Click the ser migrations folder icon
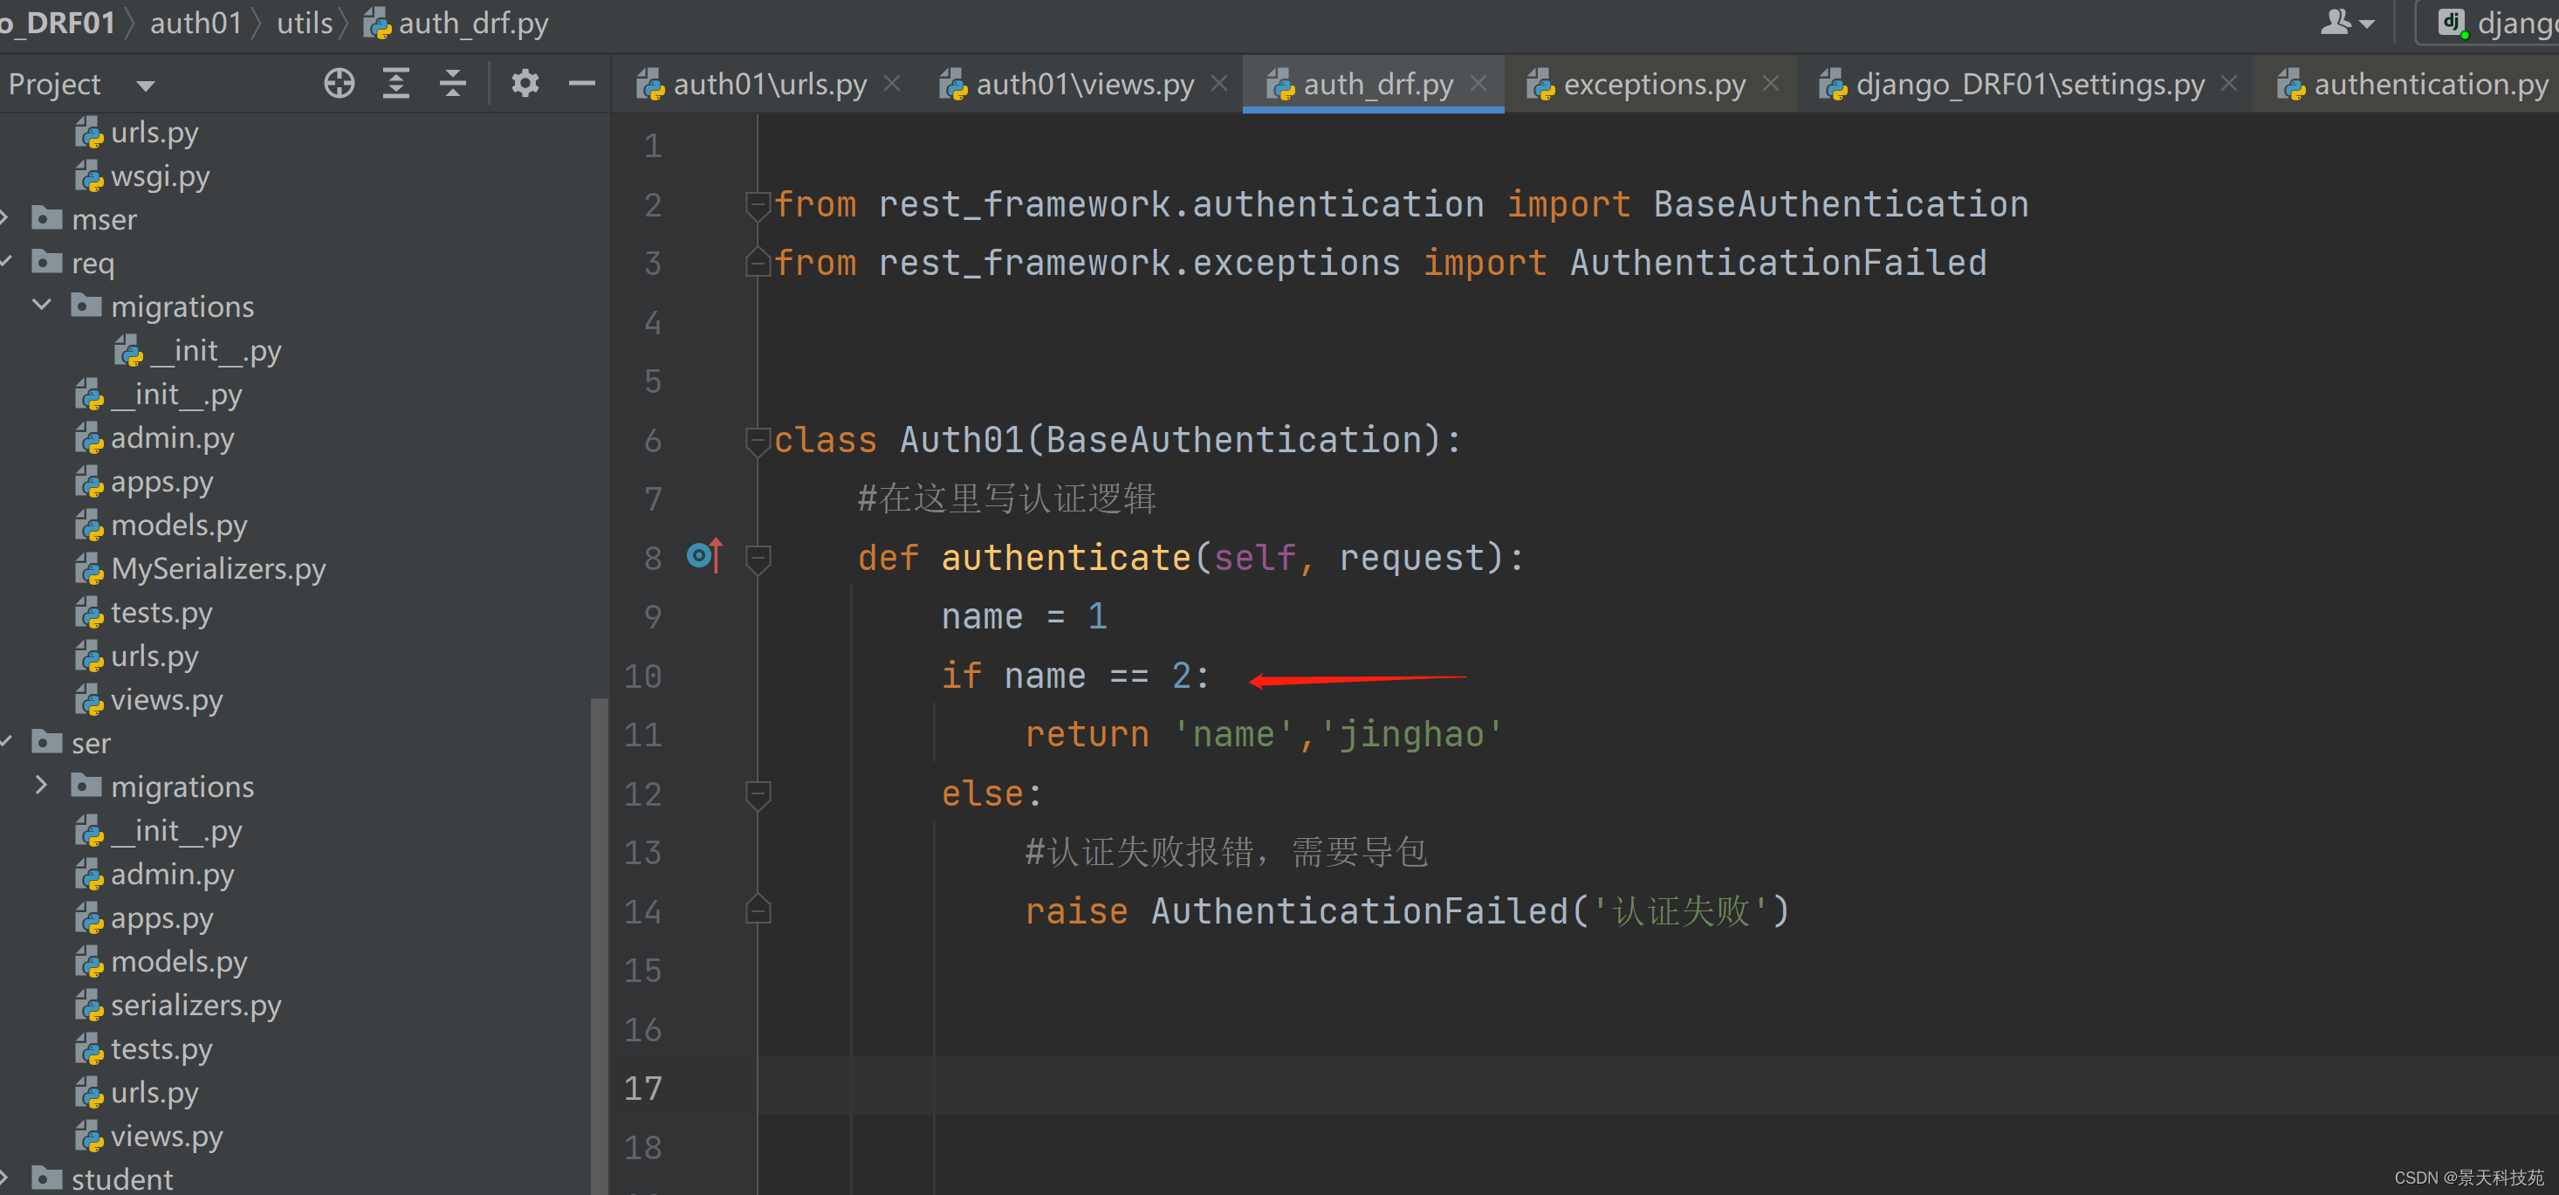 (86, 785)
